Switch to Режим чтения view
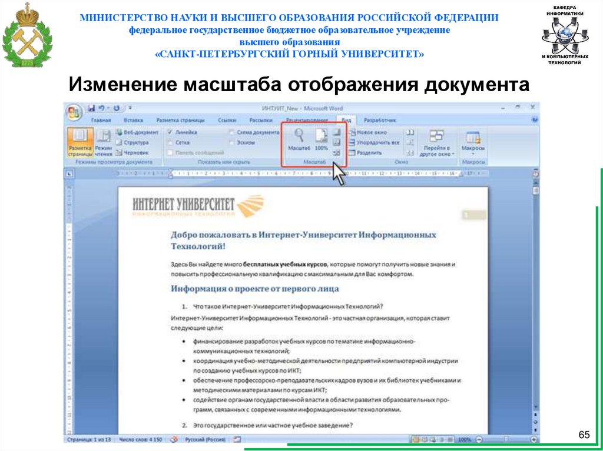Viewport: 603px width, 451px height. click(103, 142)
